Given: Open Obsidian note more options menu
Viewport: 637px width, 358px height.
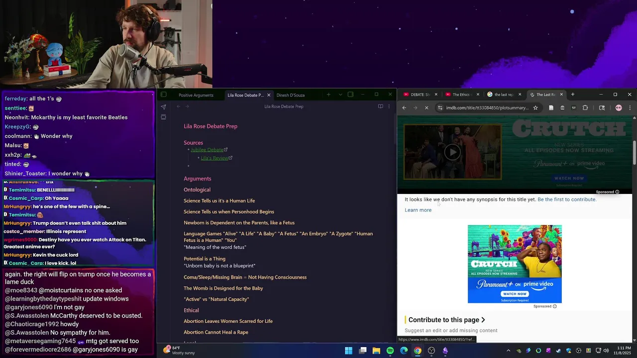Looking at the screenshot, I should pyautogui.click(x=389, y=106).
